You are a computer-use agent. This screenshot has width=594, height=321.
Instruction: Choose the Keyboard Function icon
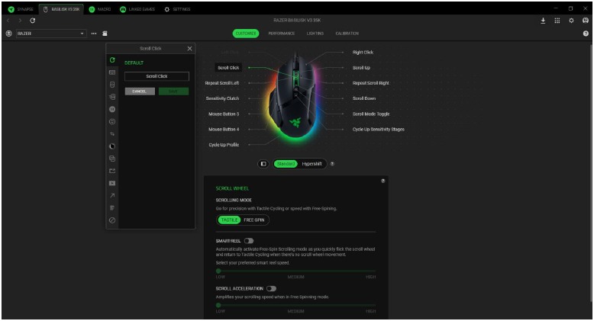pyautogui.click(x=112, y=72)
